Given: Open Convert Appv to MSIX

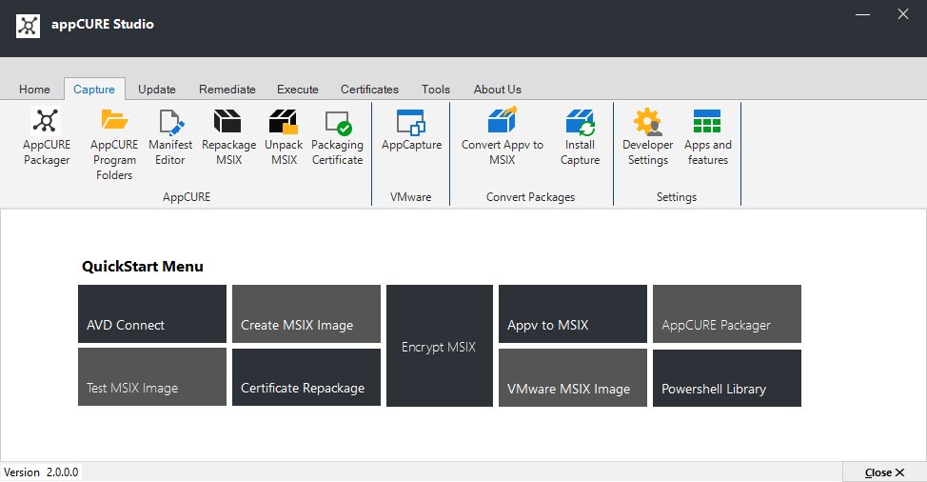Looking at the screenshot, I should click(x=502, y=136).
